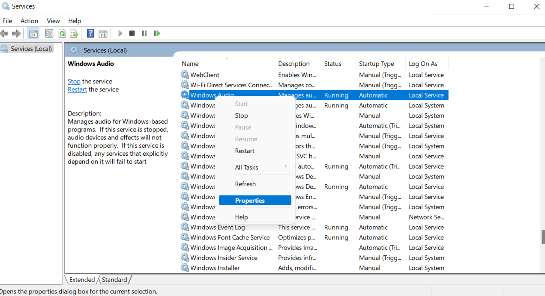Toggle Show/Hide Console Tree toolbar icon

[33, 33]
